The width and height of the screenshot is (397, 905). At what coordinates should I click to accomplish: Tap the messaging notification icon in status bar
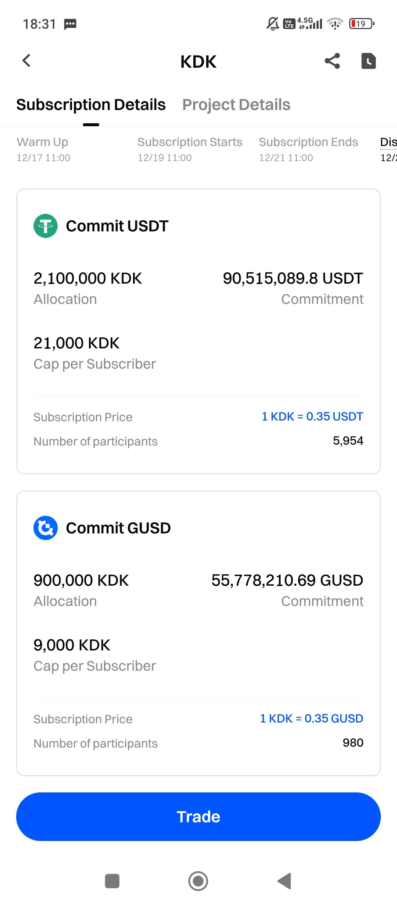tap(70, 24)
